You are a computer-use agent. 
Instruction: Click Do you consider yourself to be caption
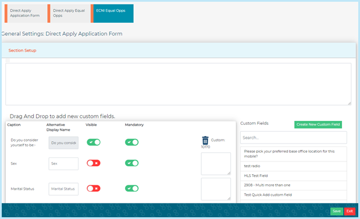pyautogui.click(x=24, y=142)
